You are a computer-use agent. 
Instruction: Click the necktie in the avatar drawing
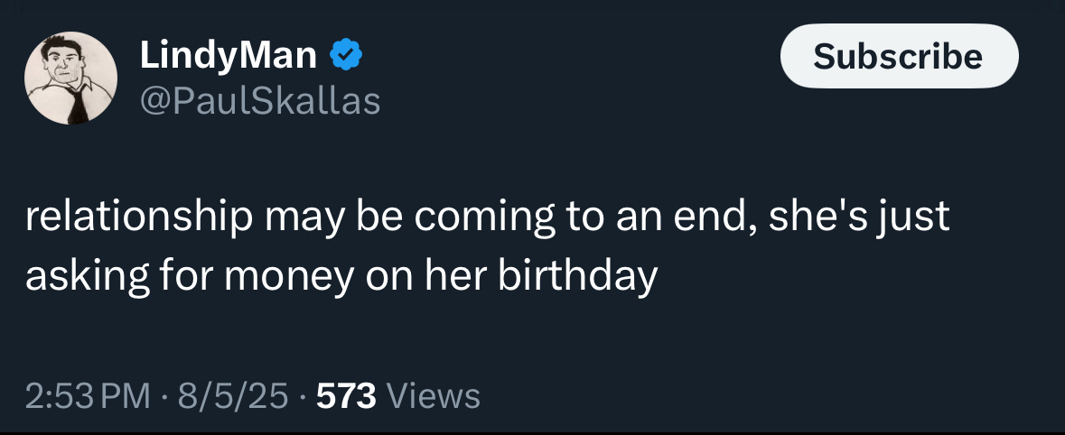tap(77, 104)
